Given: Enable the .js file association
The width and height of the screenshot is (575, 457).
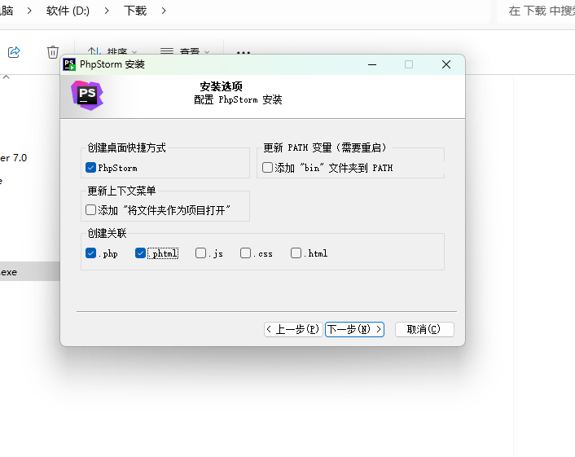Looking at the screenshot, I should pyautogui.click(x=200, y=253).
